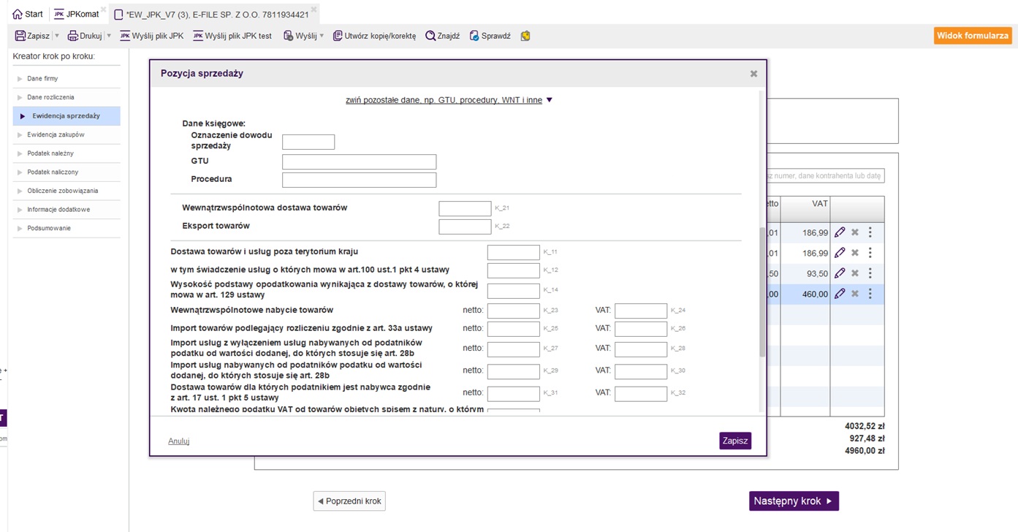Screen dimensions: 1018x532
Task: Switch to the Start tab
Action: point(28,14)
